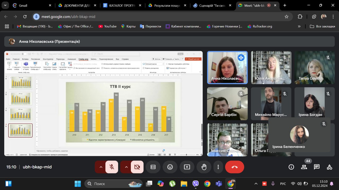Open the RuTracker.org bookmark
This screenshot has height=190, width=339.
(x=260, y=26)
